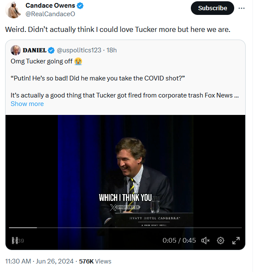258x272 pixels.
Task: Expand video to fullscreen
Action: click(x=236, y=241)
